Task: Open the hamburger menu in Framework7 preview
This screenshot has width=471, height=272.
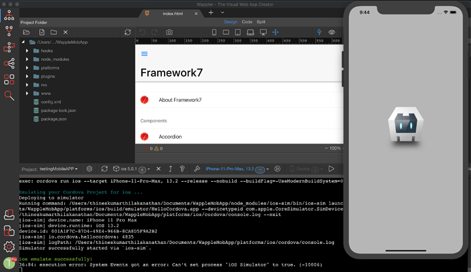Action: click(x=145, y=54)
